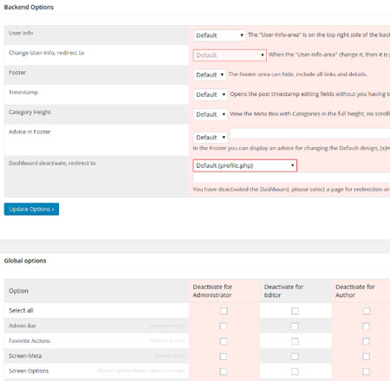
Task: Click the 'Screen-Meta' row label
Action: coord(25,356)
